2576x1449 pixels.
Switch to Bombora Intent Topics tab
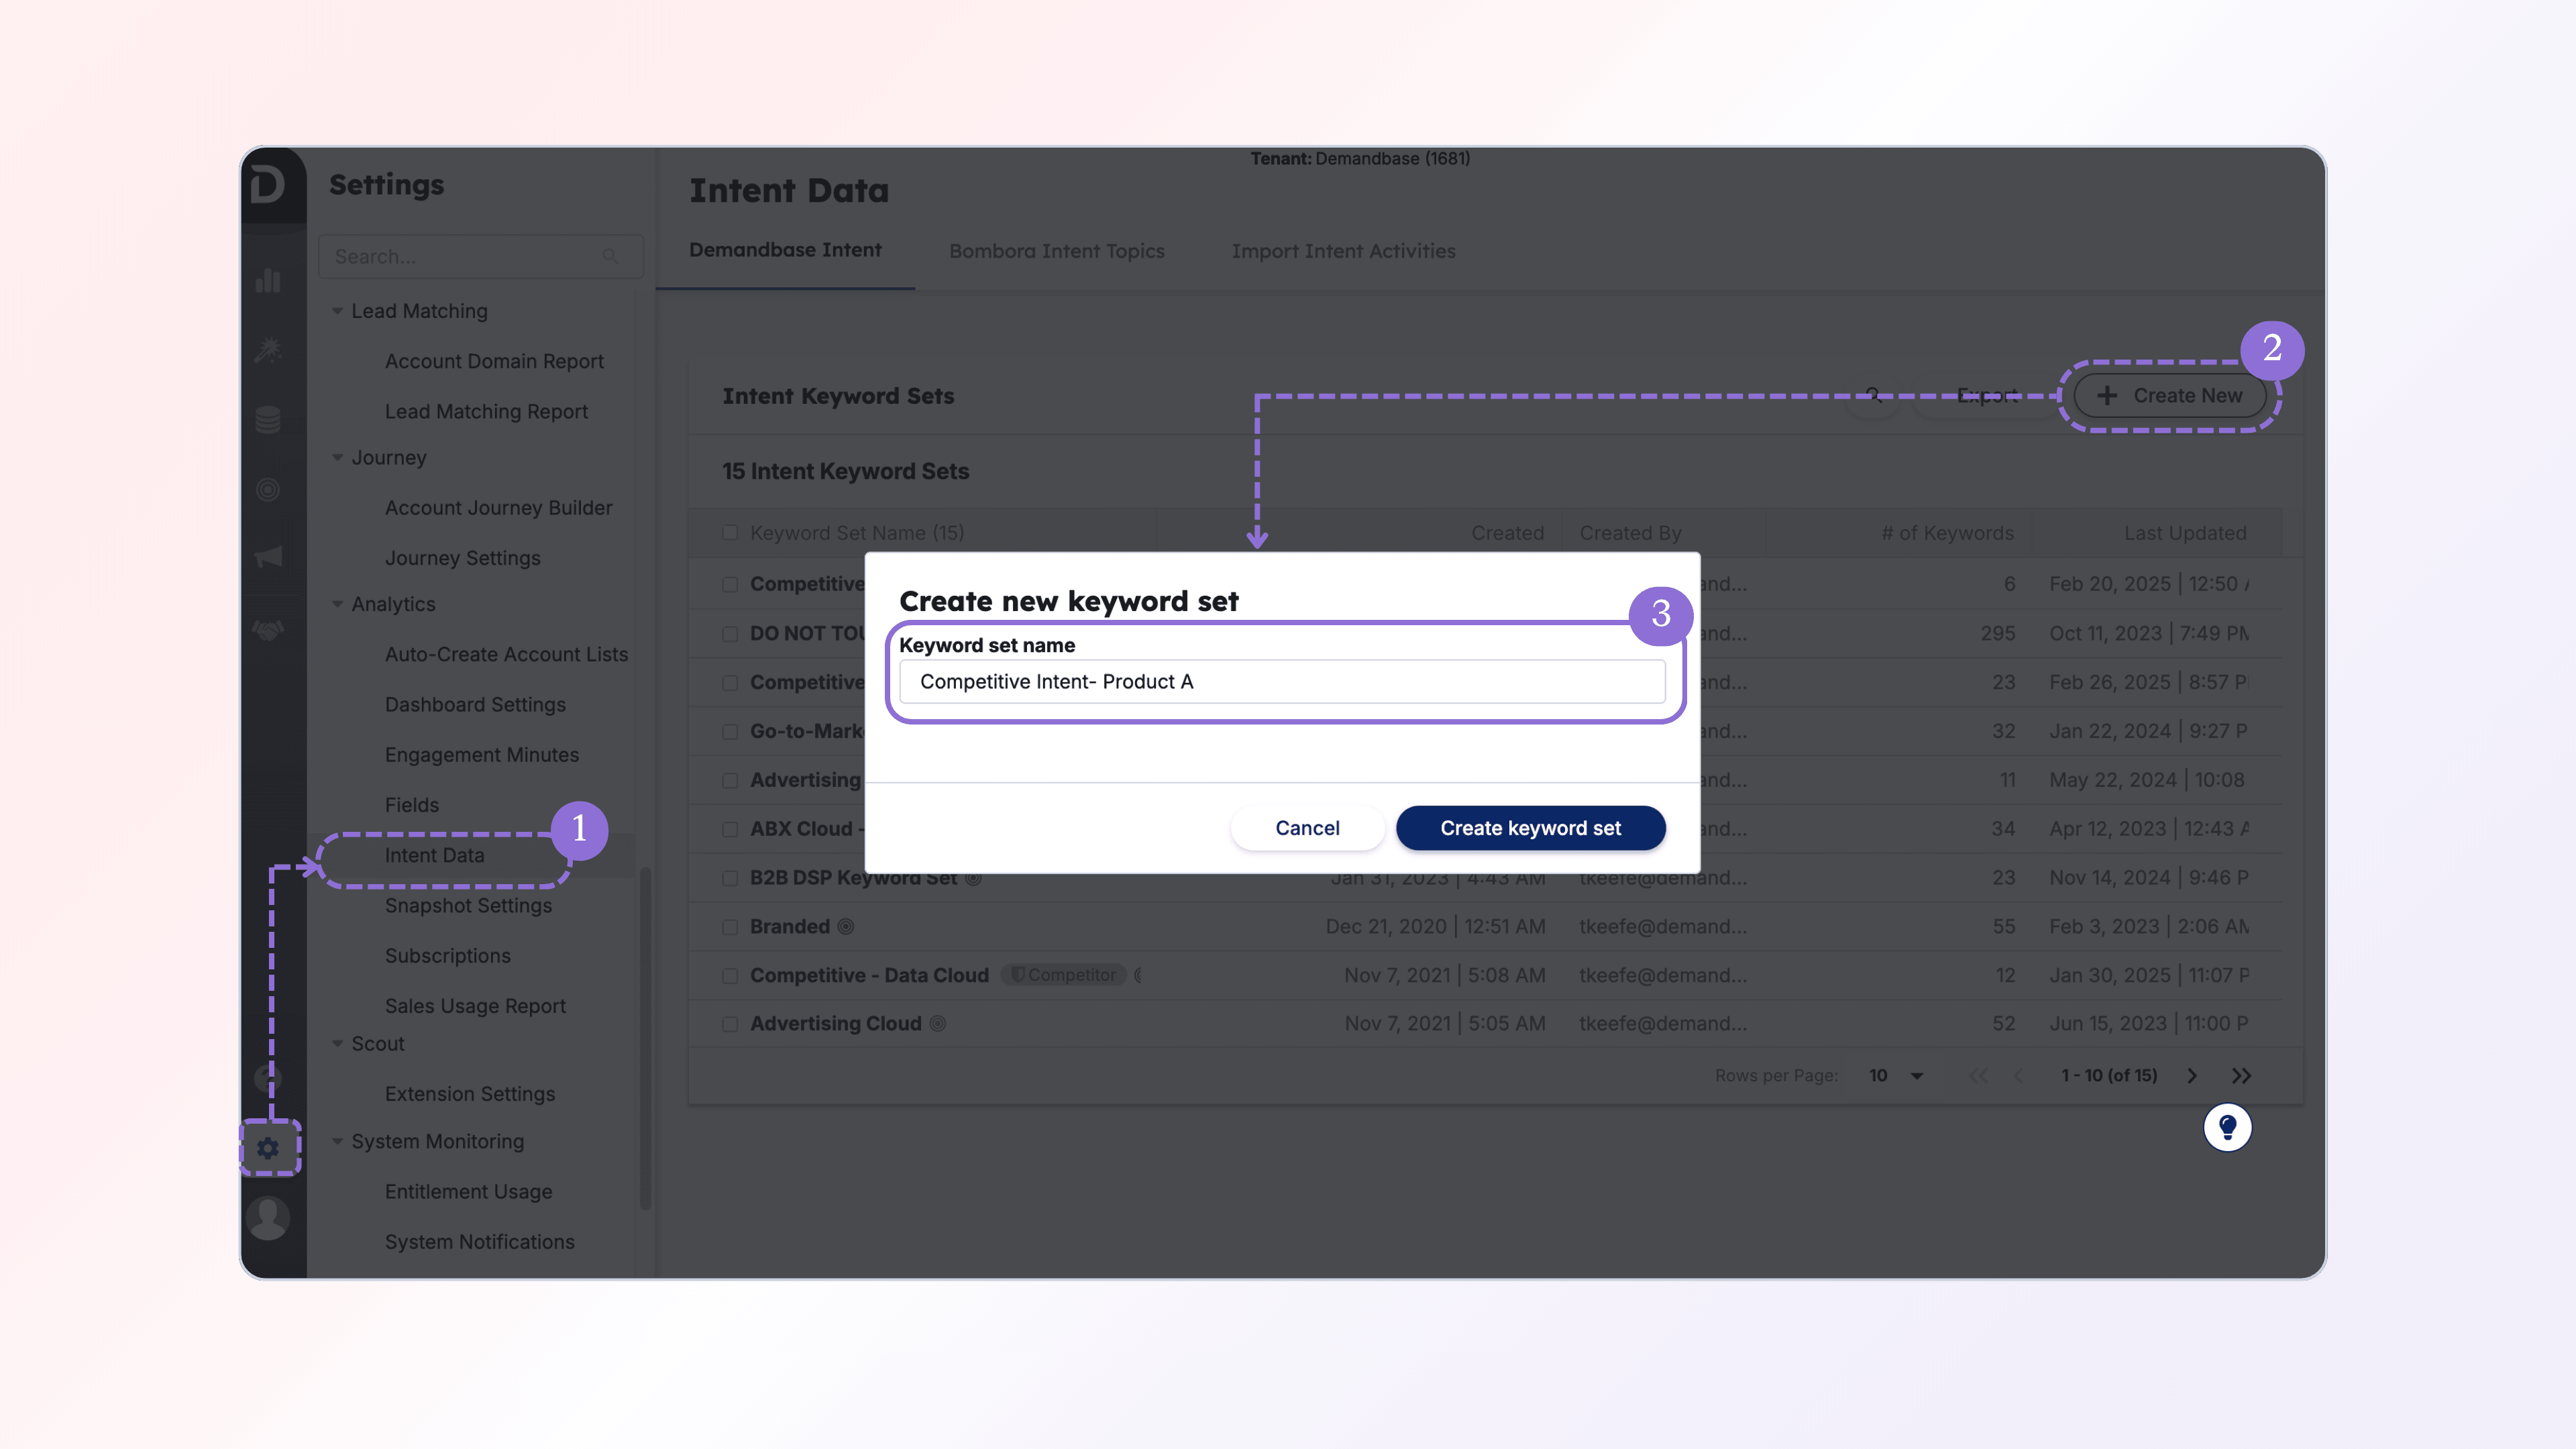click(1056, 251)
